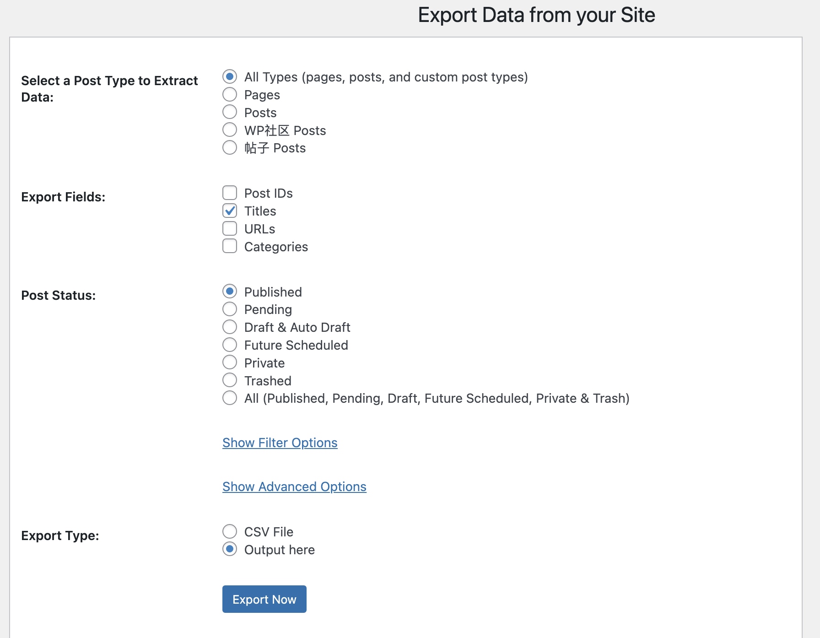Choose Trashed post status

point(230,380)
